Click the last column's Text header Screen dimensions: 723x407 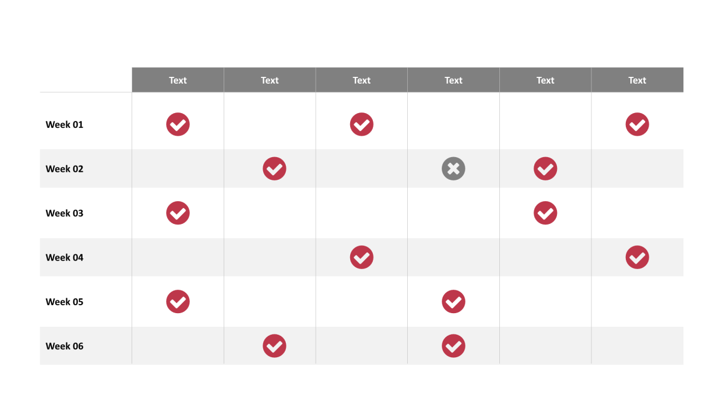click(x=637, y=80)
